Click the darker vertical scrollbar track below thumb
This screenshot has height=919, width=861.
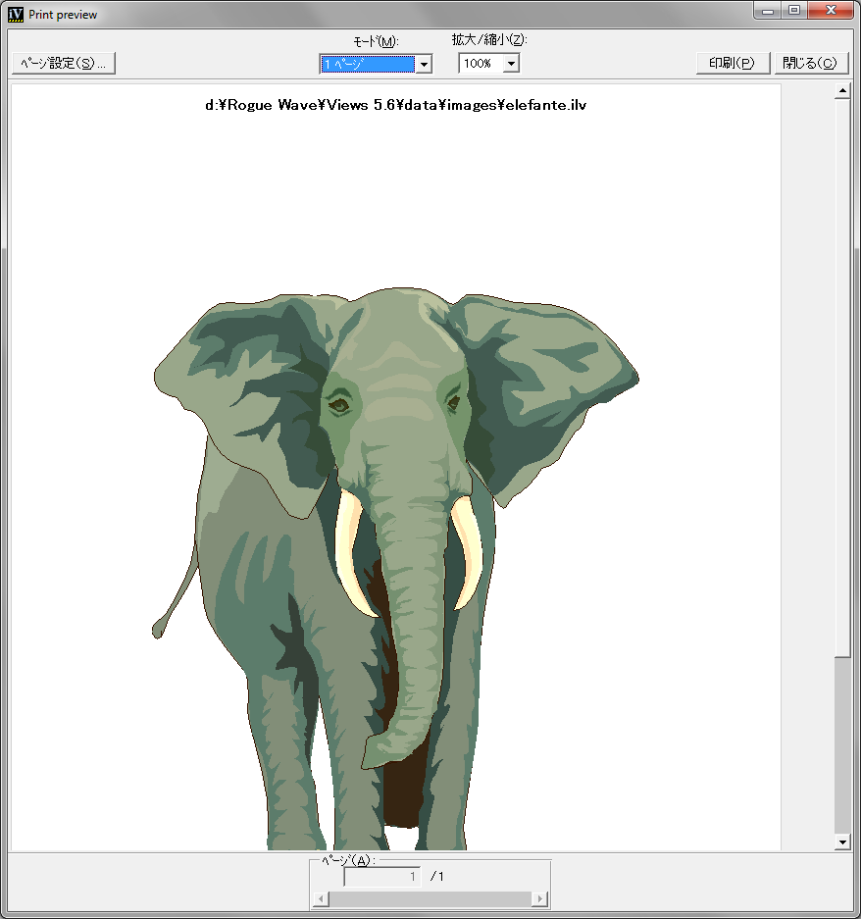point(842,745)
